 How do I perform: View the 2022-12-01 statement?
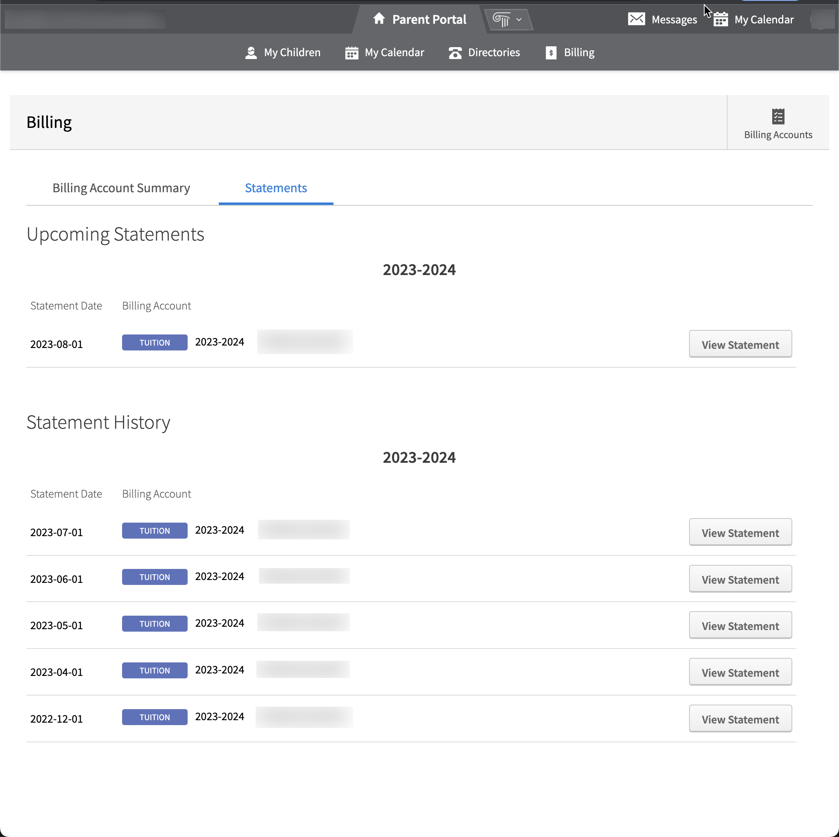pyautogui.click(x=740, y=719)
